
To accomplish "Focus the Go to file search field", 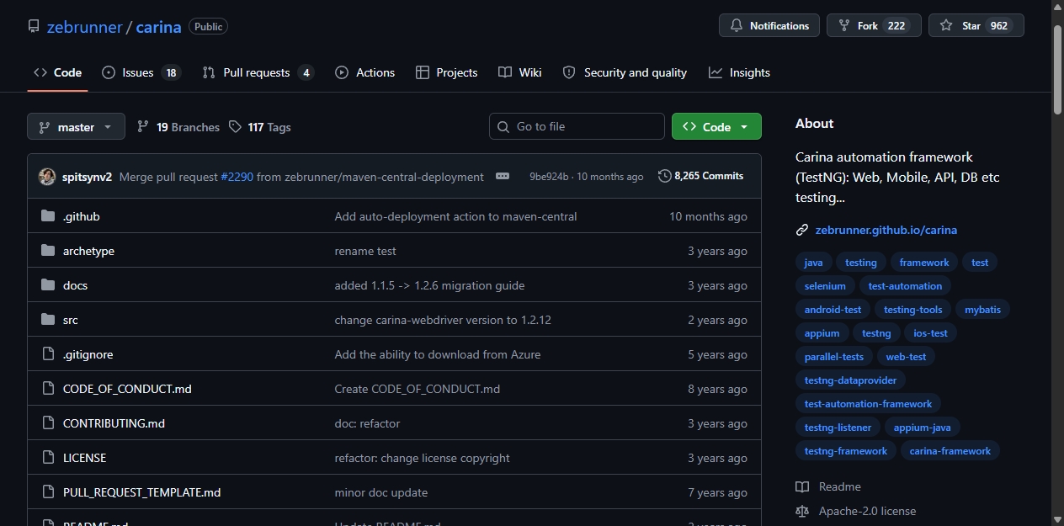I will 577,126.
